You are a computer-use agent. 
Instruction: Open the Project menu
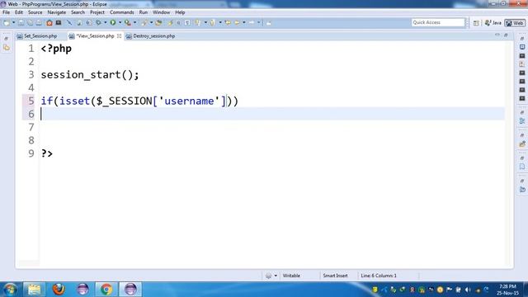point(97,12)
